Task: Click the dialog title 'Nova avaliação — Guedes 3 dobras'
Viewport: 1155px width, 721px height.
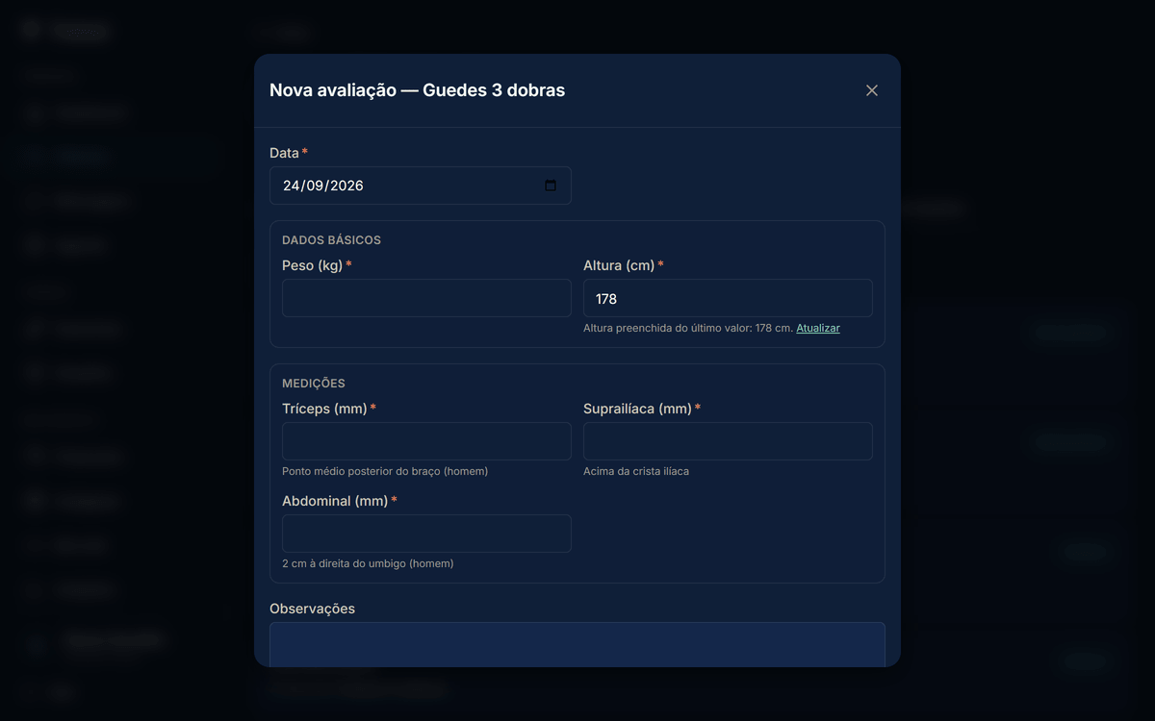Action: click(417, 90)
